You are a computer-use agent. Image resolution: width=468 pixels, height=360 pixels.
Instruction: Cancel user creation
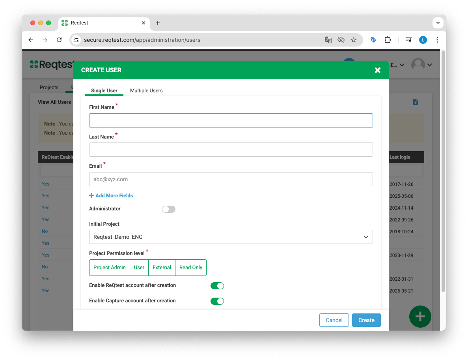tap(334, 320)
